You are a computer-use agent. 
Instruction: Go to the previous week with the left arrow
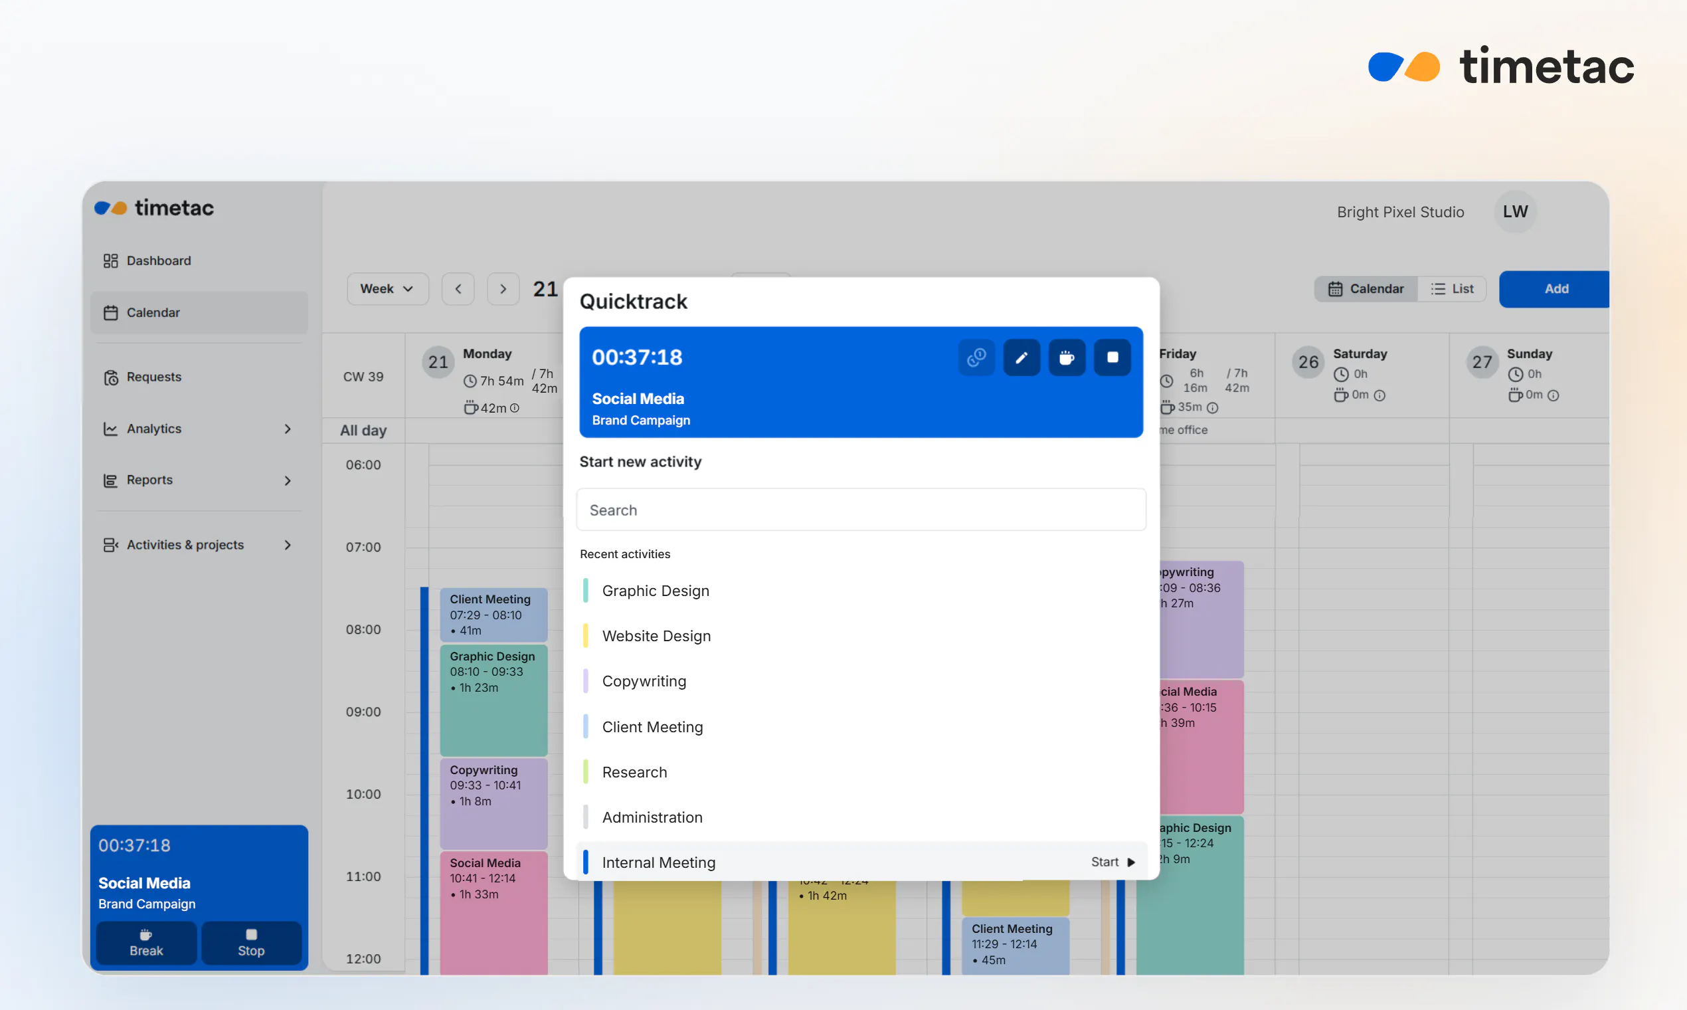pos(458,288)
